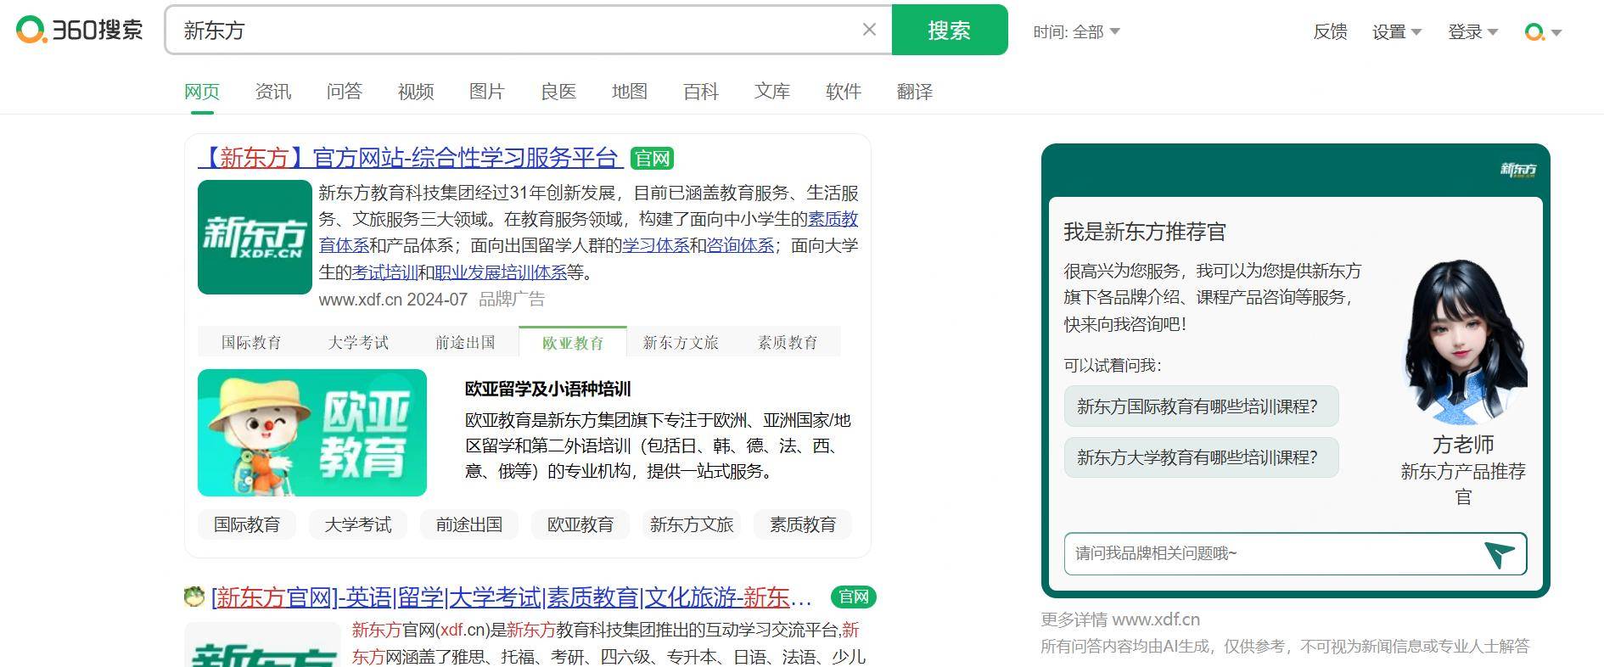
Task: Click the 新东方文旅 pill button
Action: tap(692, 524)
